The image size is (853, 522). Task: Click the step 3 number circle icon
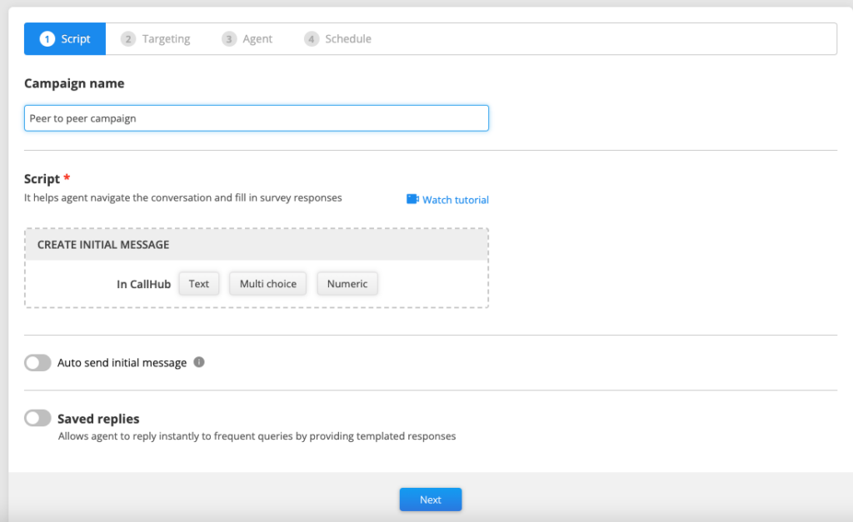tap(229, 38)
